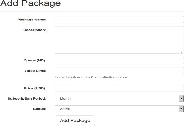The height and width of the screenshot is (126, 185).
Task: Click the Space (MB) input field
Action: click(119, 60)
